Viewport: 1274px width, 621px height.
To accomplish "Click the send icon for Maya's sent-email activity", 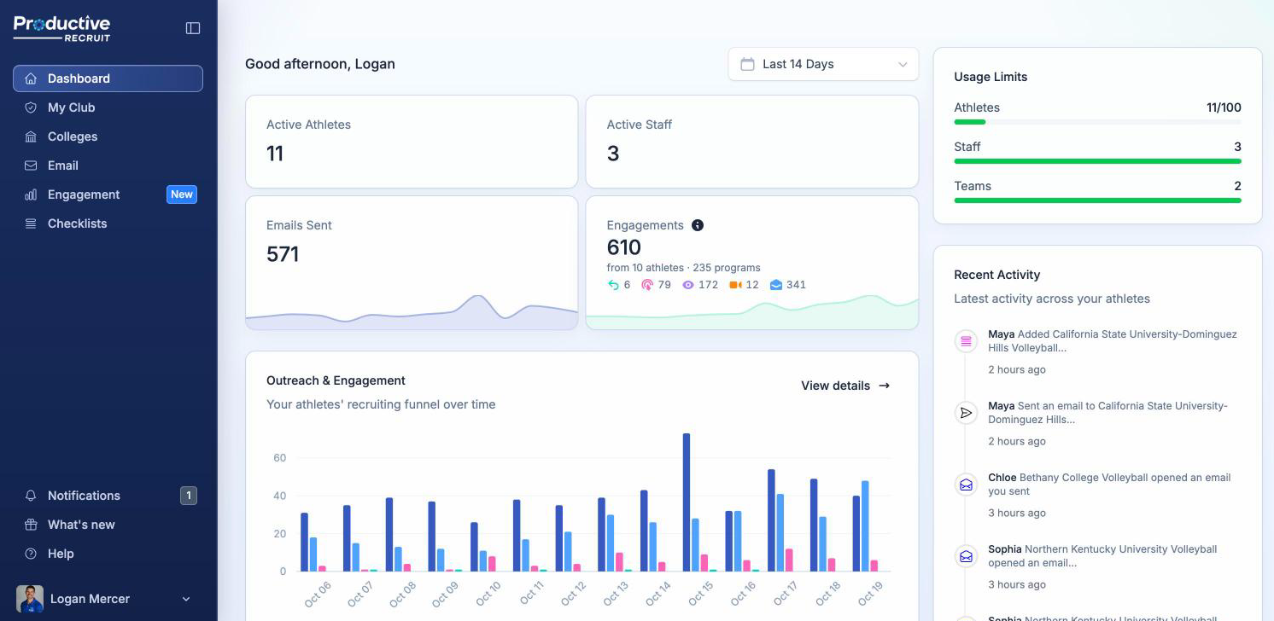I will [x=966, y=413].
